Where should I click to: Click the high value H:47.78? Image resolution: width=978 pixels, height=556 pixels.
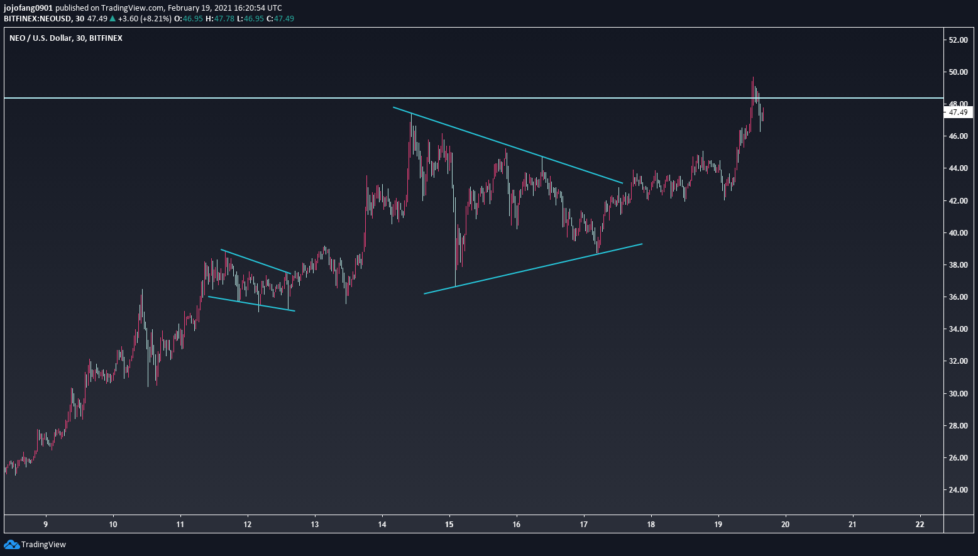pos(220,18)
